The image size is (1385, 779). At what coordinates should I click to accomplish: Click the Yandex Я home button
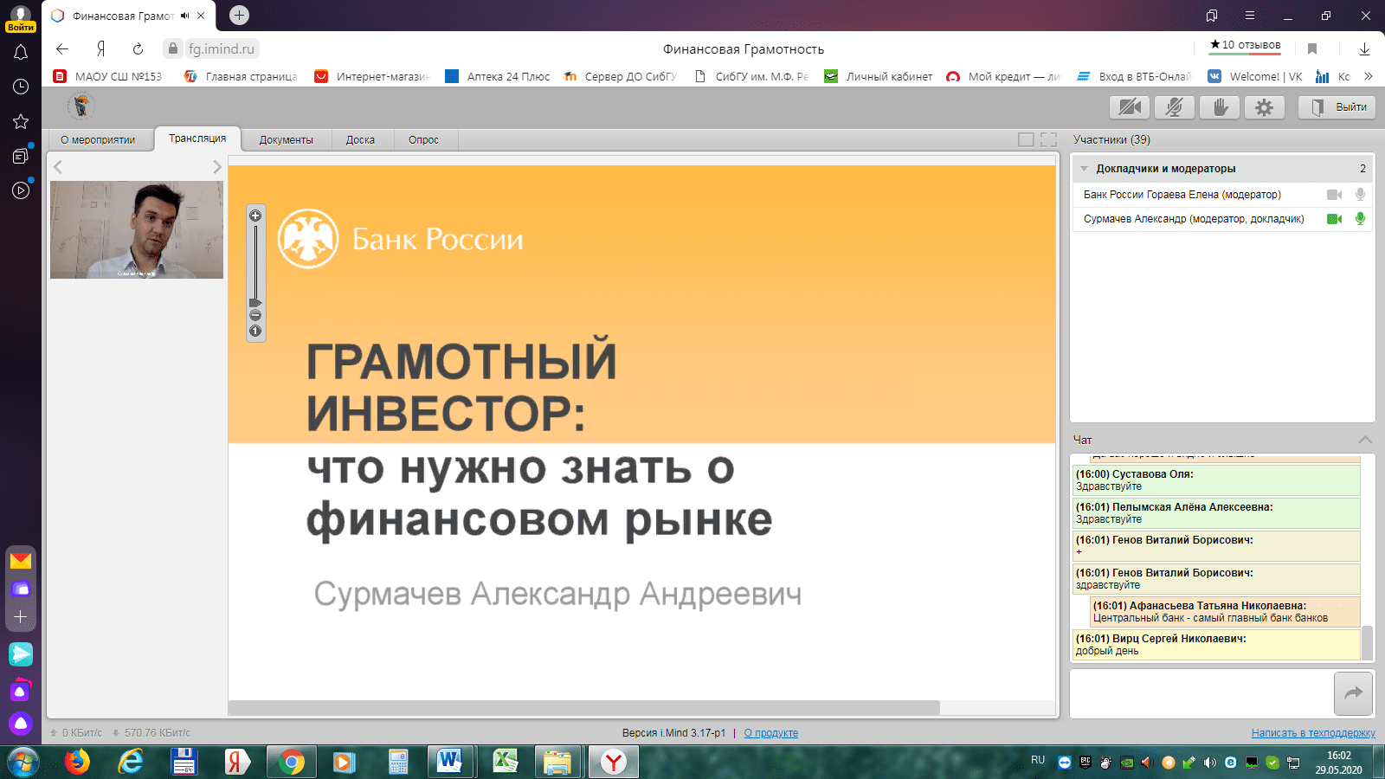click(x=100, y=49)
